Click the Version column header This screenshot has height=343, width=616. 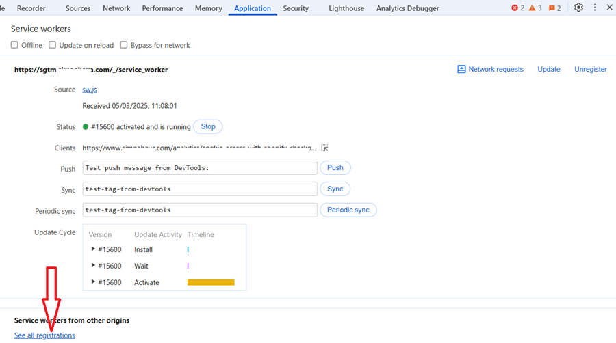click(100, 234)
